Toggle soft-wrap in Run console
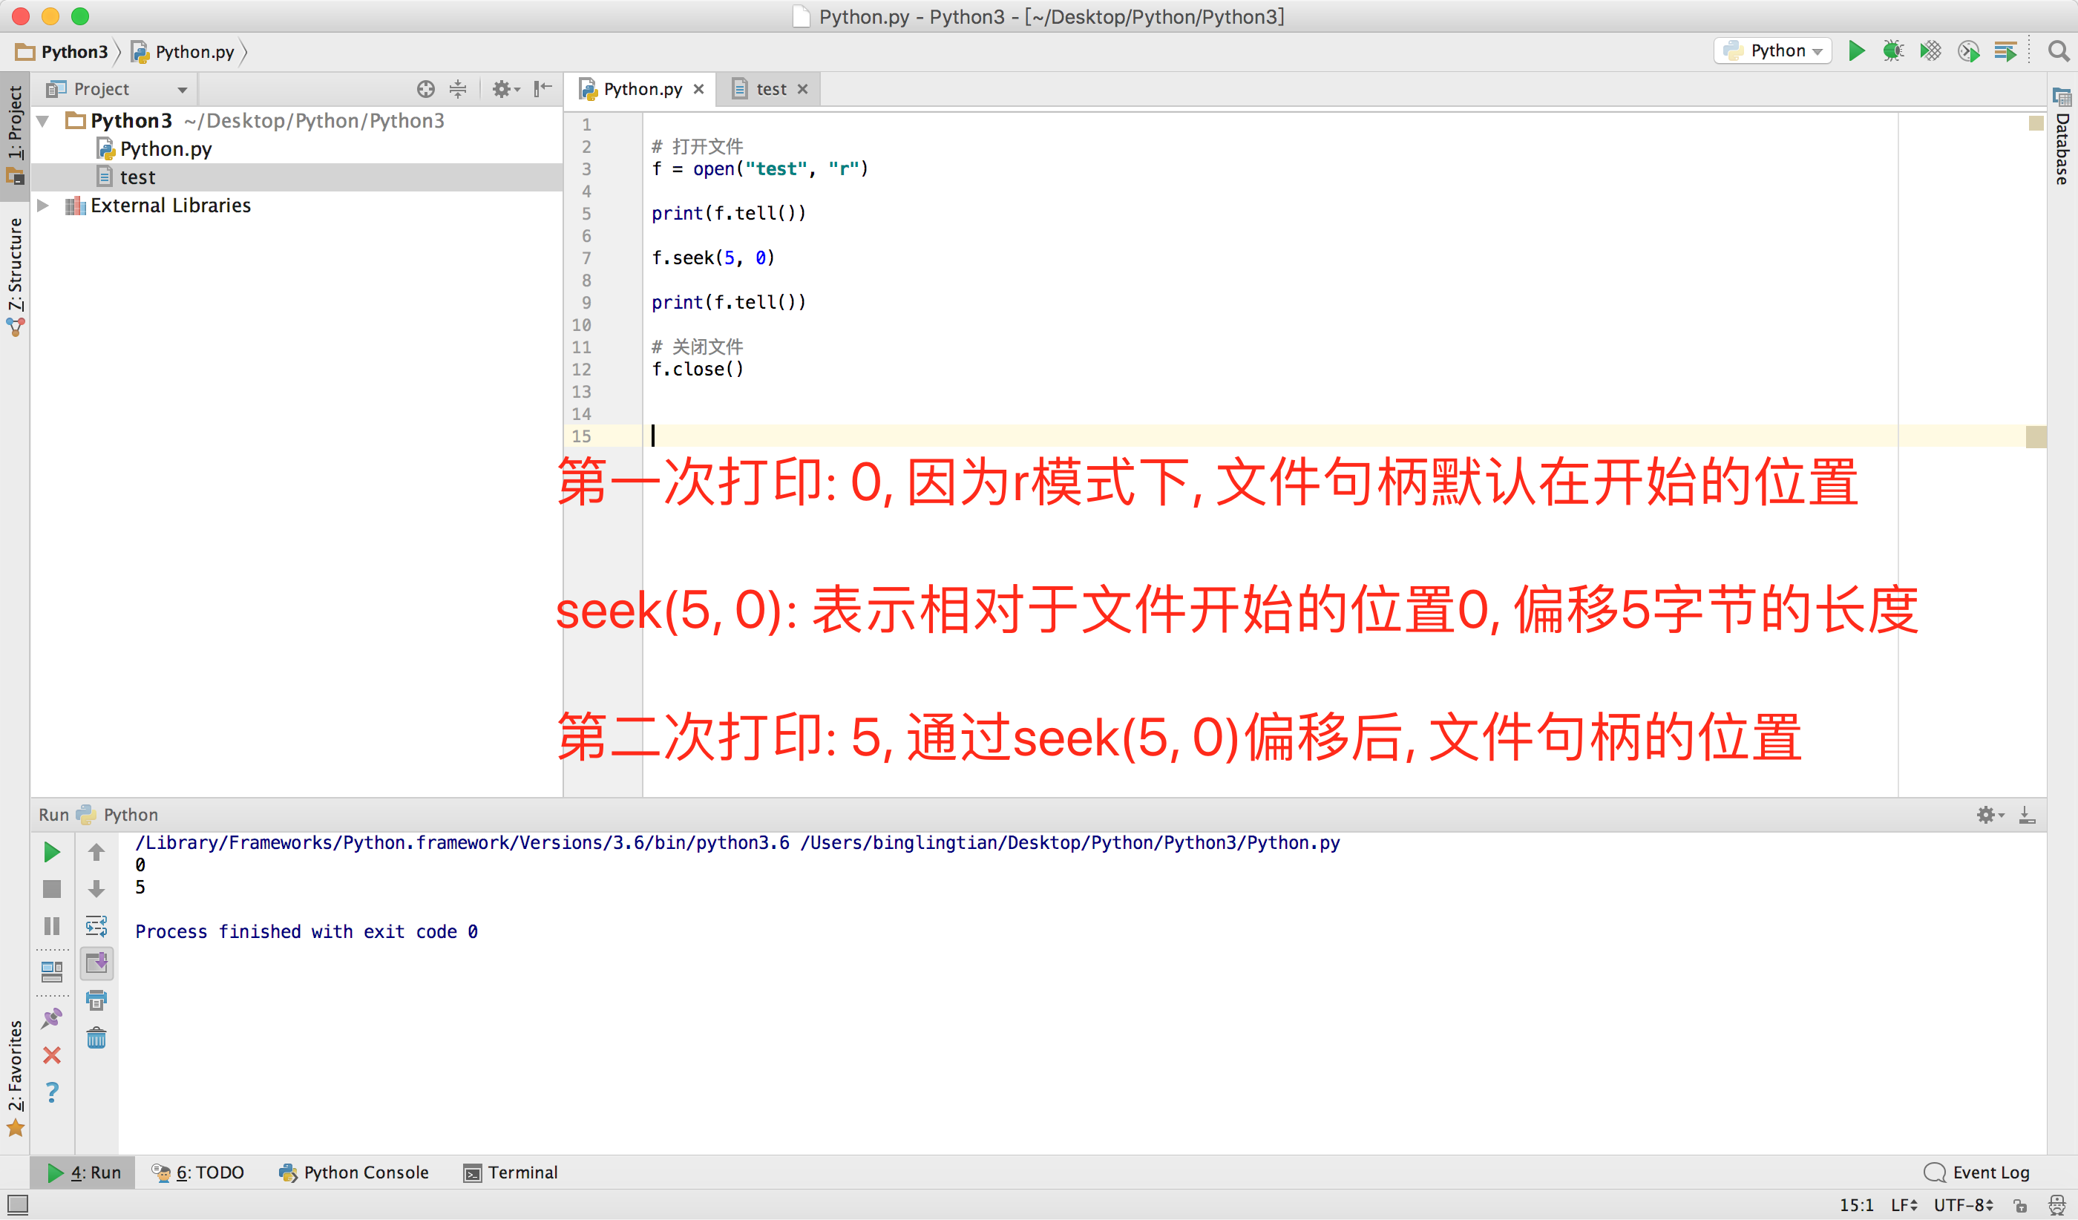The width and height of the screenshot is (2078, 1220). tap(96, 925)
